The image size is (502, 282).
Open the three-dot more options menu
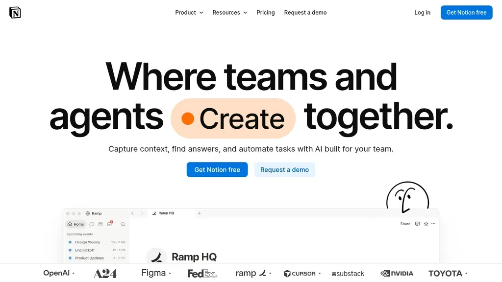click(433, 224)
